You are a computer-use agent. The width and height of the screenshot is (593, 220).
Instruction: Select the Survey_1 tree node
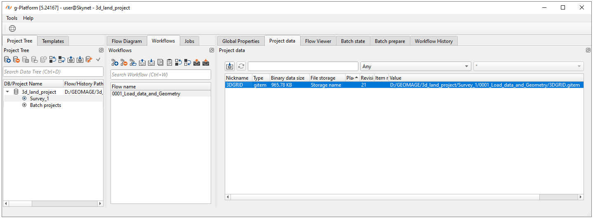(39, 99)
